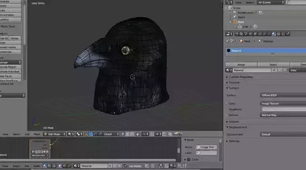Open outliner Search menu
Viewport: 306px width, 170px height.
coord(250,3)
